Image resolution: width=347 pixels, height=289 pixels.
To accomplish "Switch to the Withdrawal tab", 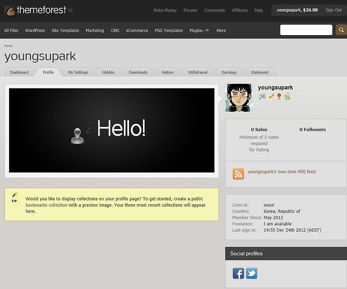I will point(198,72).
